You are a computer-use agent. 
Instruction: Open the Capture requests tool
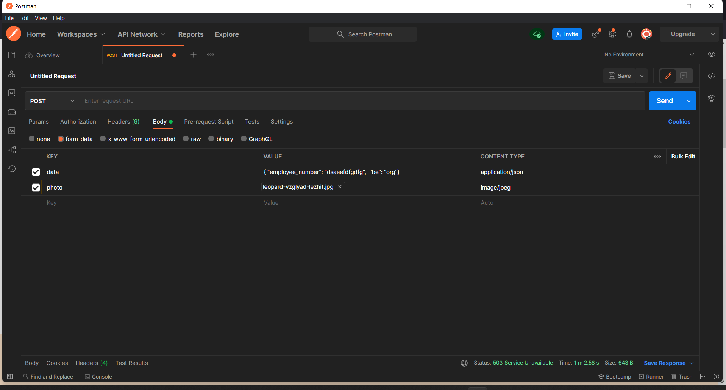pos(595,34)
